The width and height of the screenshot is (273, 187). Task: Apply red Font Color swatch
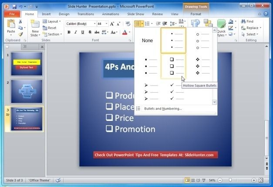point(125,32)
